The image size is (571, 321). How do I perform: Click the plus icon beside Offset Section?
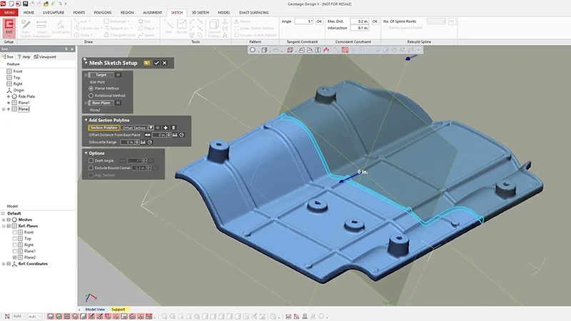coord(165,128)
